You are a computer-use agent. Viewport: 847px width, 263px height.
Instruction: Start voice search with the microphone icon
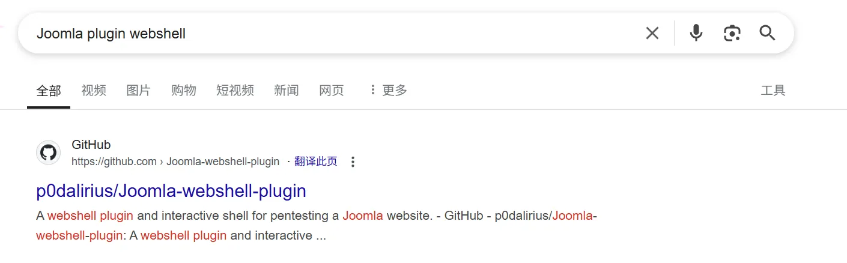(x=696, y=33)
